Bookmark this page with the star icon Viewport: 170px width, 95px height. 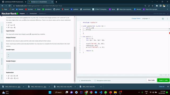tap(152, 6)
